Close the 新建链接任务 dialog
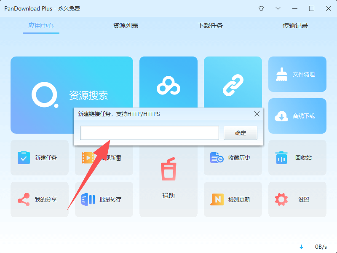Screen dimensions: 337x253 click(257, 114)
